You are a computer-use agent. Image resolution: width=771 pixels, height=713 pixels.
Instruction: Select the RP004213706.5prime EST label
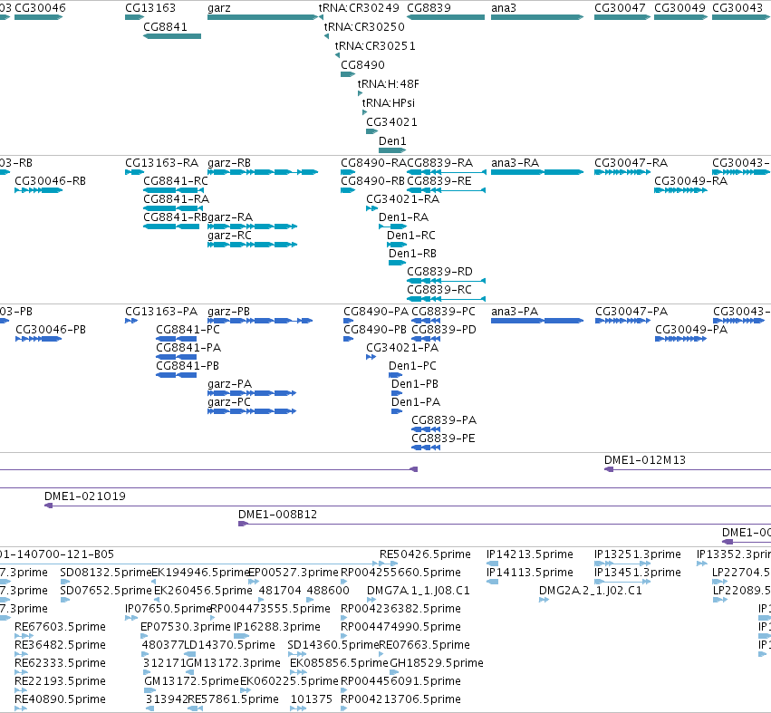(x=400, y=699)
